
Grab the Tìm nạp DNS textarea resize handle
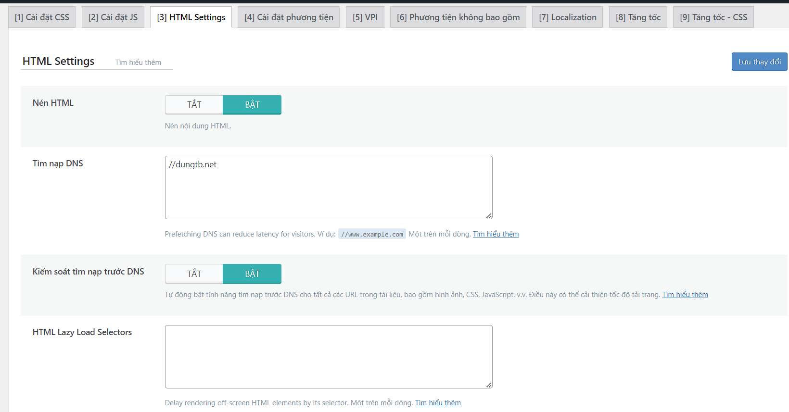[489, 216]
